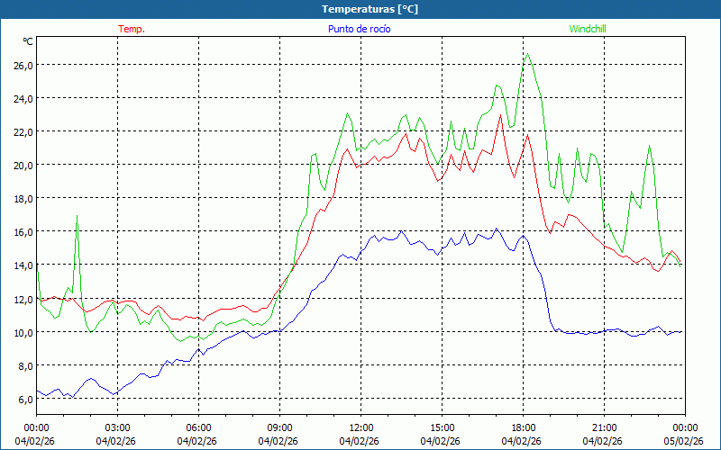Screen dimensions: 721x450
Task: Click the Temperaturas [°C] chart title
Action: click(370, 9)
